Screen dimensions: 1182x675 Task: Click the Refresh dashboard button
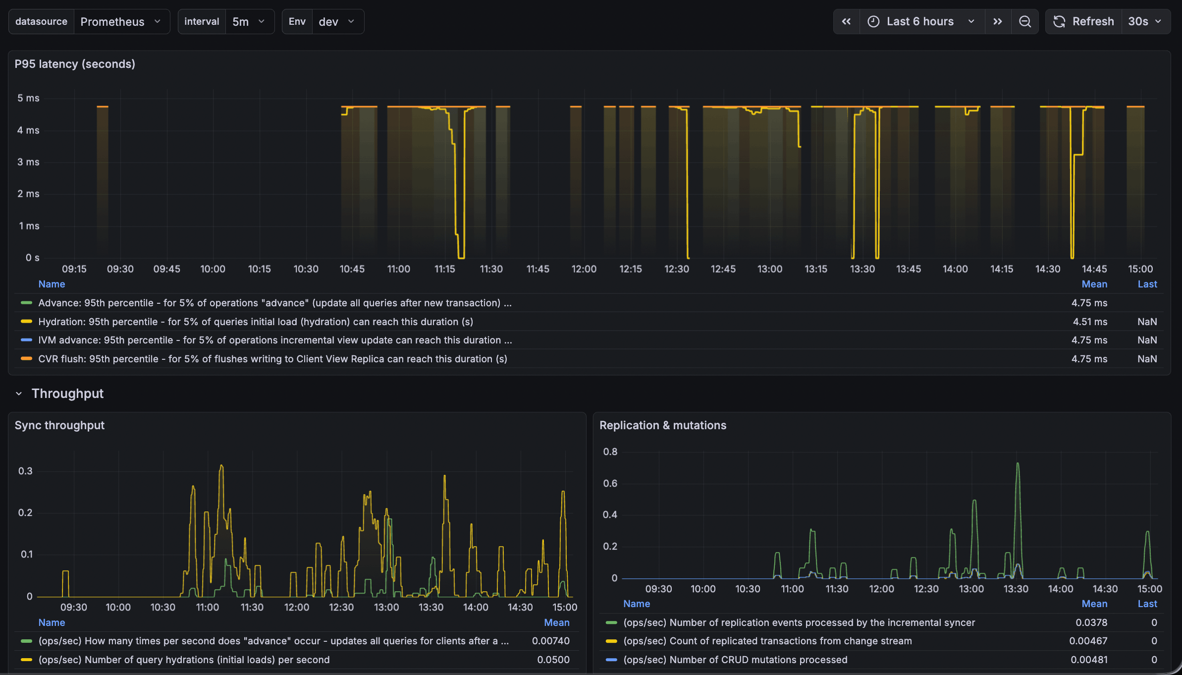1084,21
